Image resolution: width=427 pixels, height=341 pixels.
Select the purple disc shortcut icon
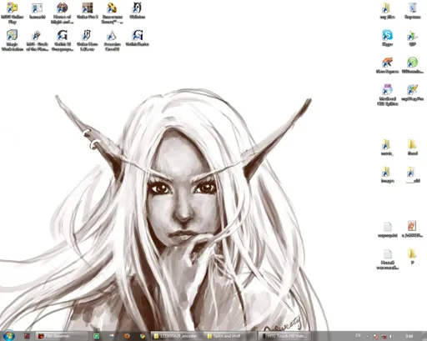(387, 95)
